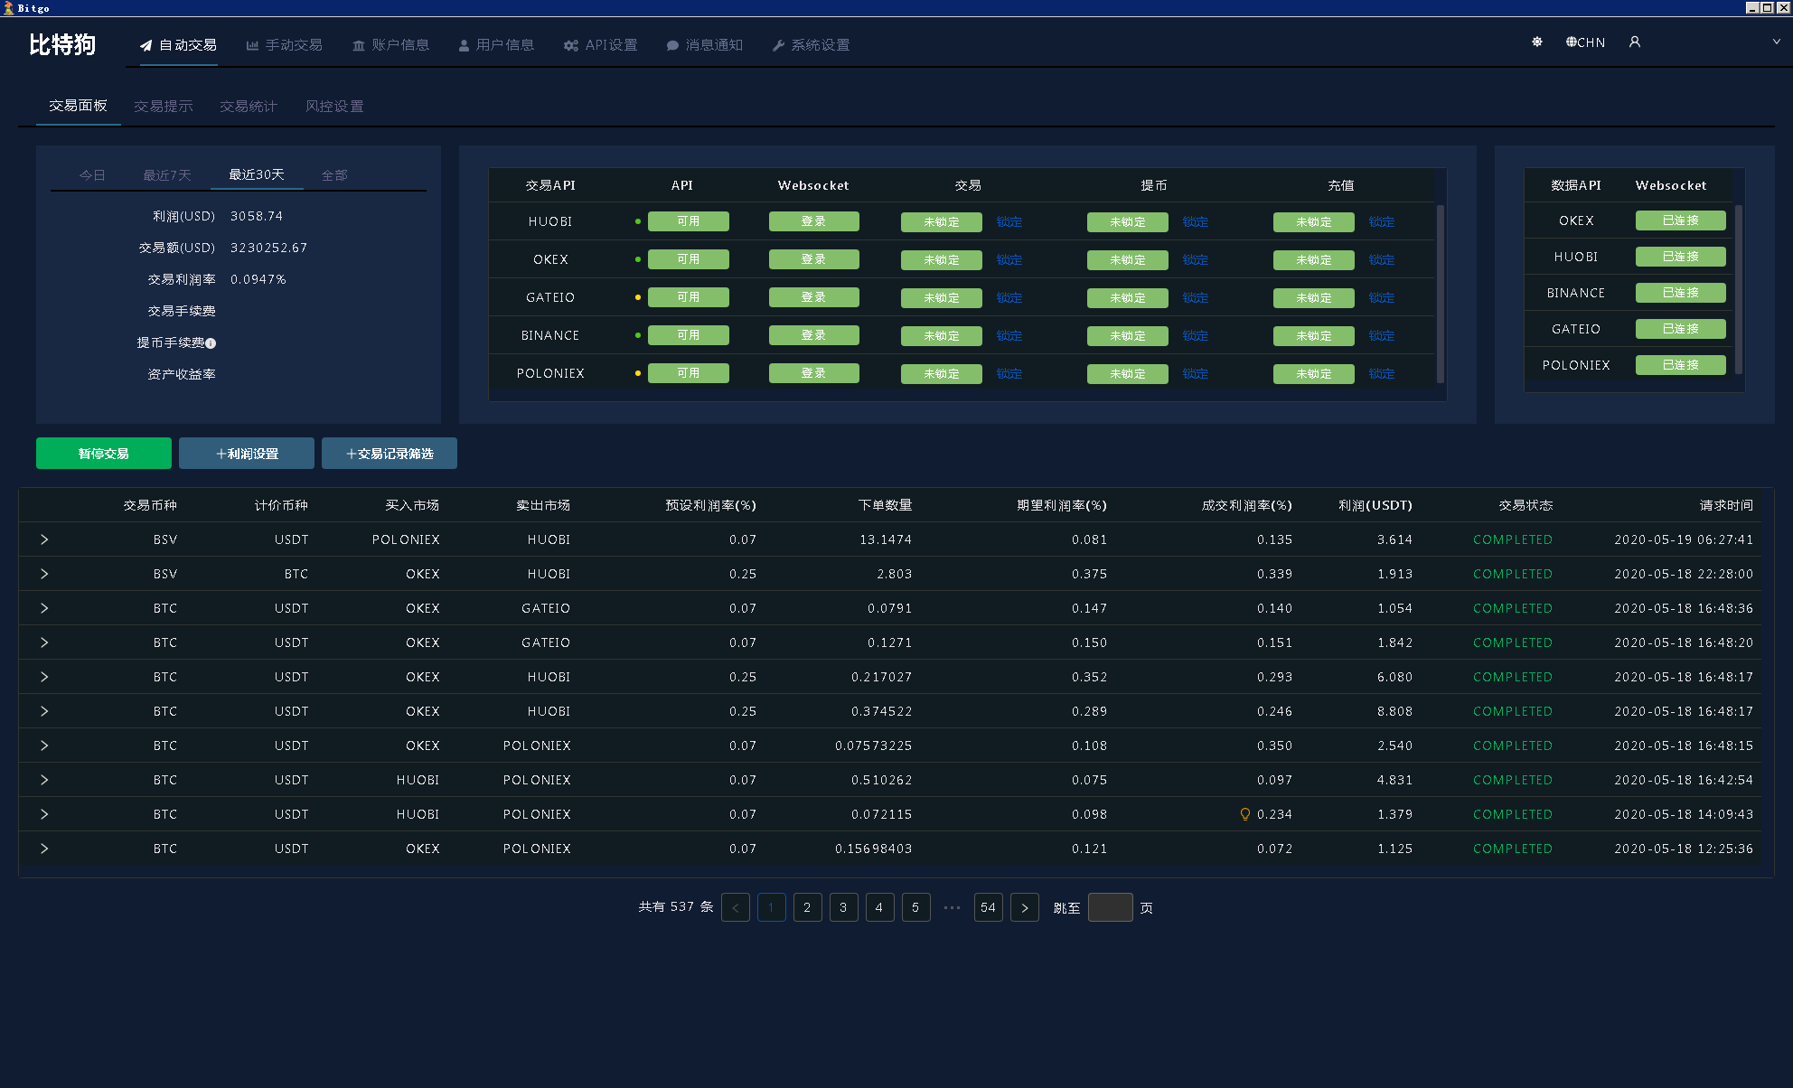Screen dimensions: 1793x1088
Task: Open the 系统设置 wrench nav item
Action: click(811, 44)
